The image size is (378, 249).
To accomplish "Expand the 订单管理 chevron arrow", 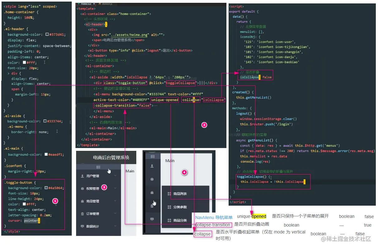I will click(x=115, y=214).
